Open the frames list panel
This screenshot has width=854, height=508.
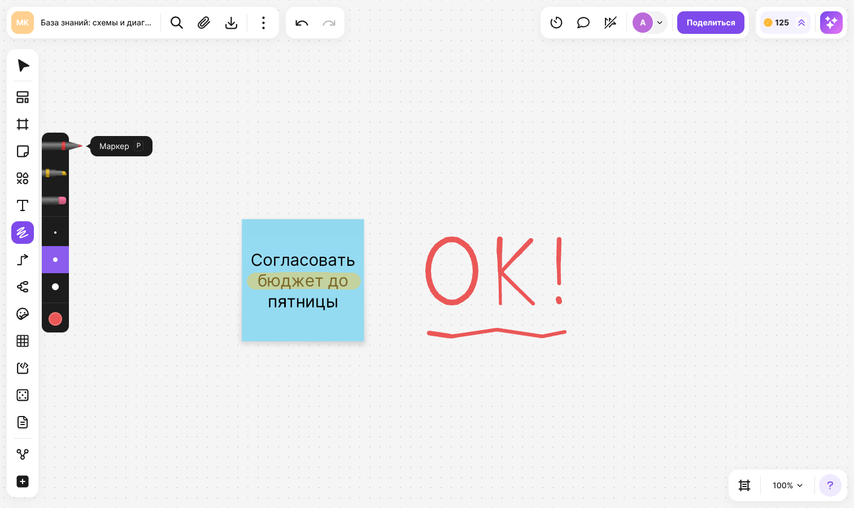(x=744, y=485)
